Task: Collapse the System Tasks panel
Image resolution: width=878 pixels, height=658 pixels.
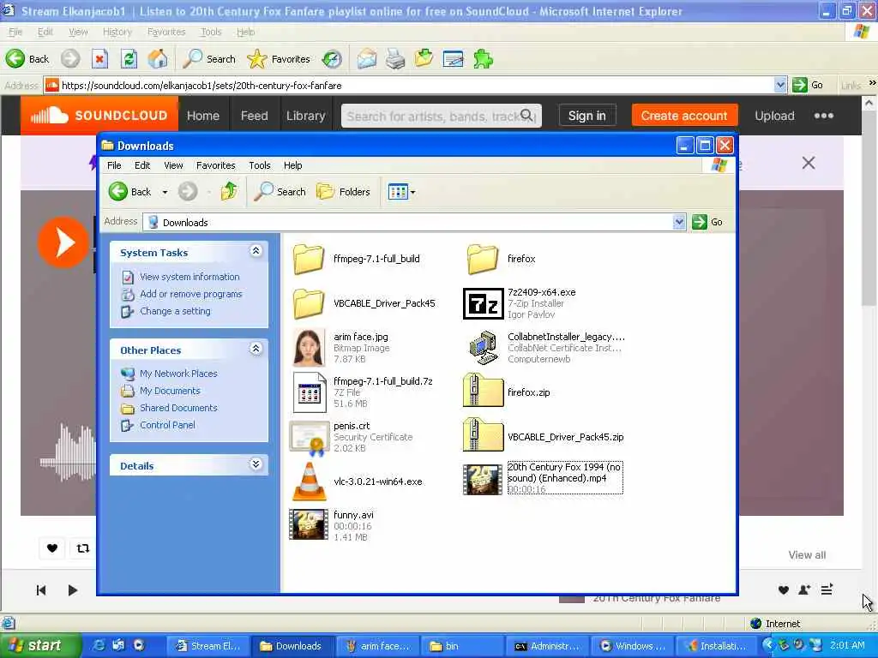Action: pyautogui.click(x=256, y=251)
